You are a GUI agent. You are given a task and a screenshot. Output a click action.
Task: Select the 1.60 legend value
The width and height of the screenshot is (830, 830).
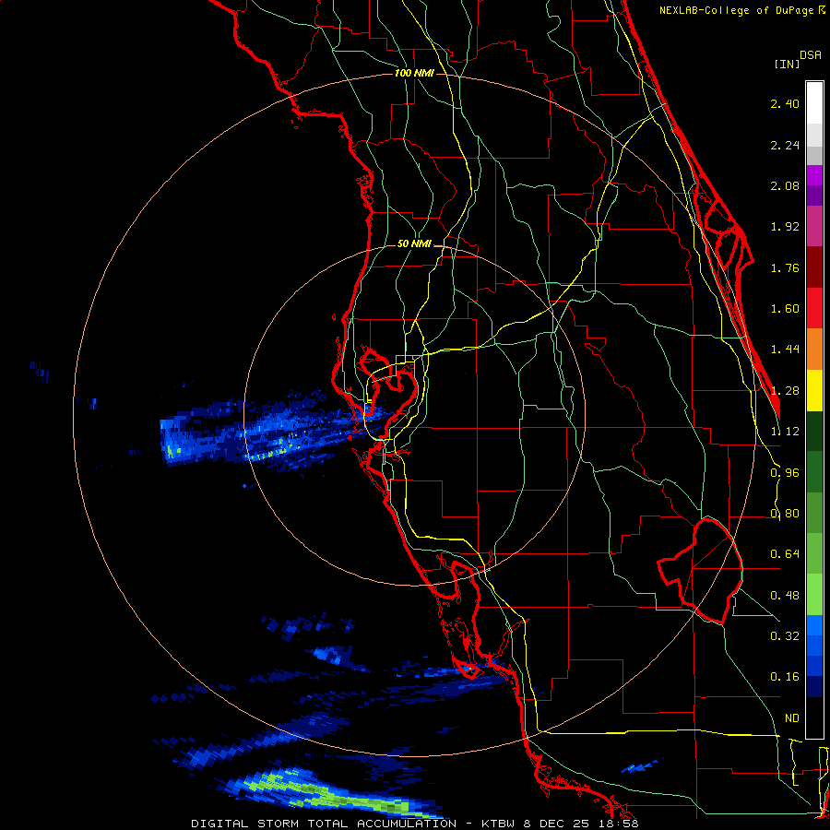[785, 309]
